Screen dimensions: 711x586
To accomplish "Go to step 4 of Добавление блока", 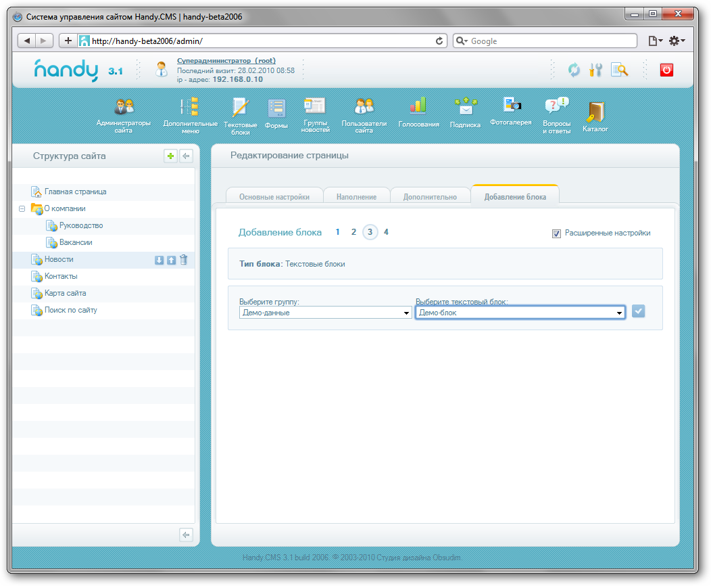I will pyautogui.click(x=386, y=232).
